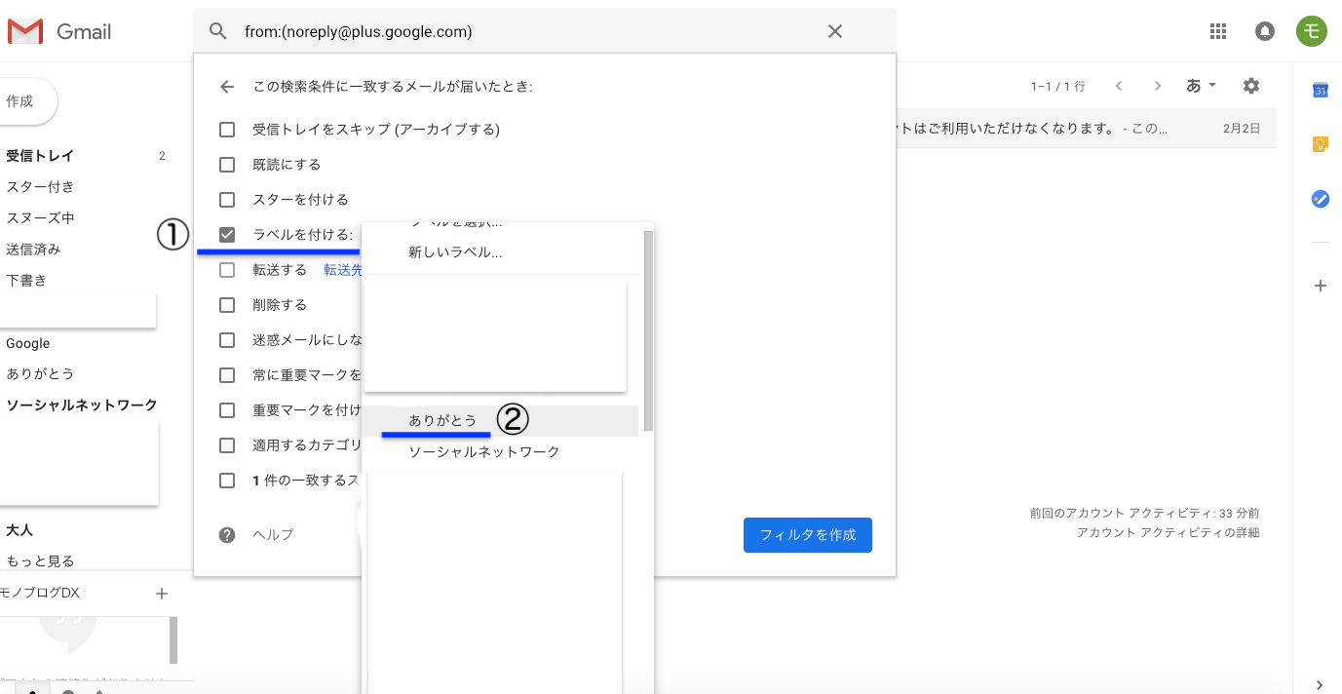Open the Google apps grid

(1217, 31)
